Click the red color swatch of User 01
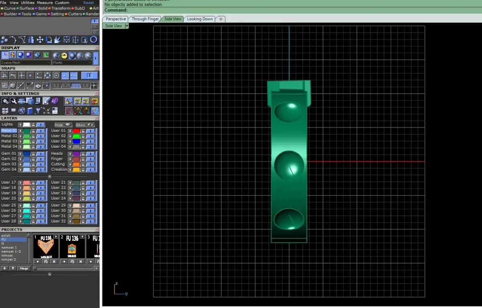482x308 pixels. [76, 131]
